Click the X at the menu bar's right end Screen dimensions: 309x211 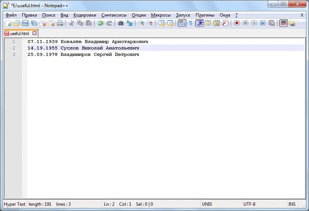tap(302, 15)
